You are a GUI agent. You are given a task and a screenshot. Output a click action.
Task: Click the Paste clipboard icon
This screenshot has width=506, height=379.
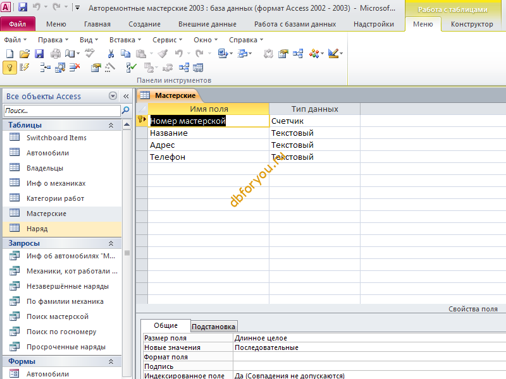click(141, 54)
